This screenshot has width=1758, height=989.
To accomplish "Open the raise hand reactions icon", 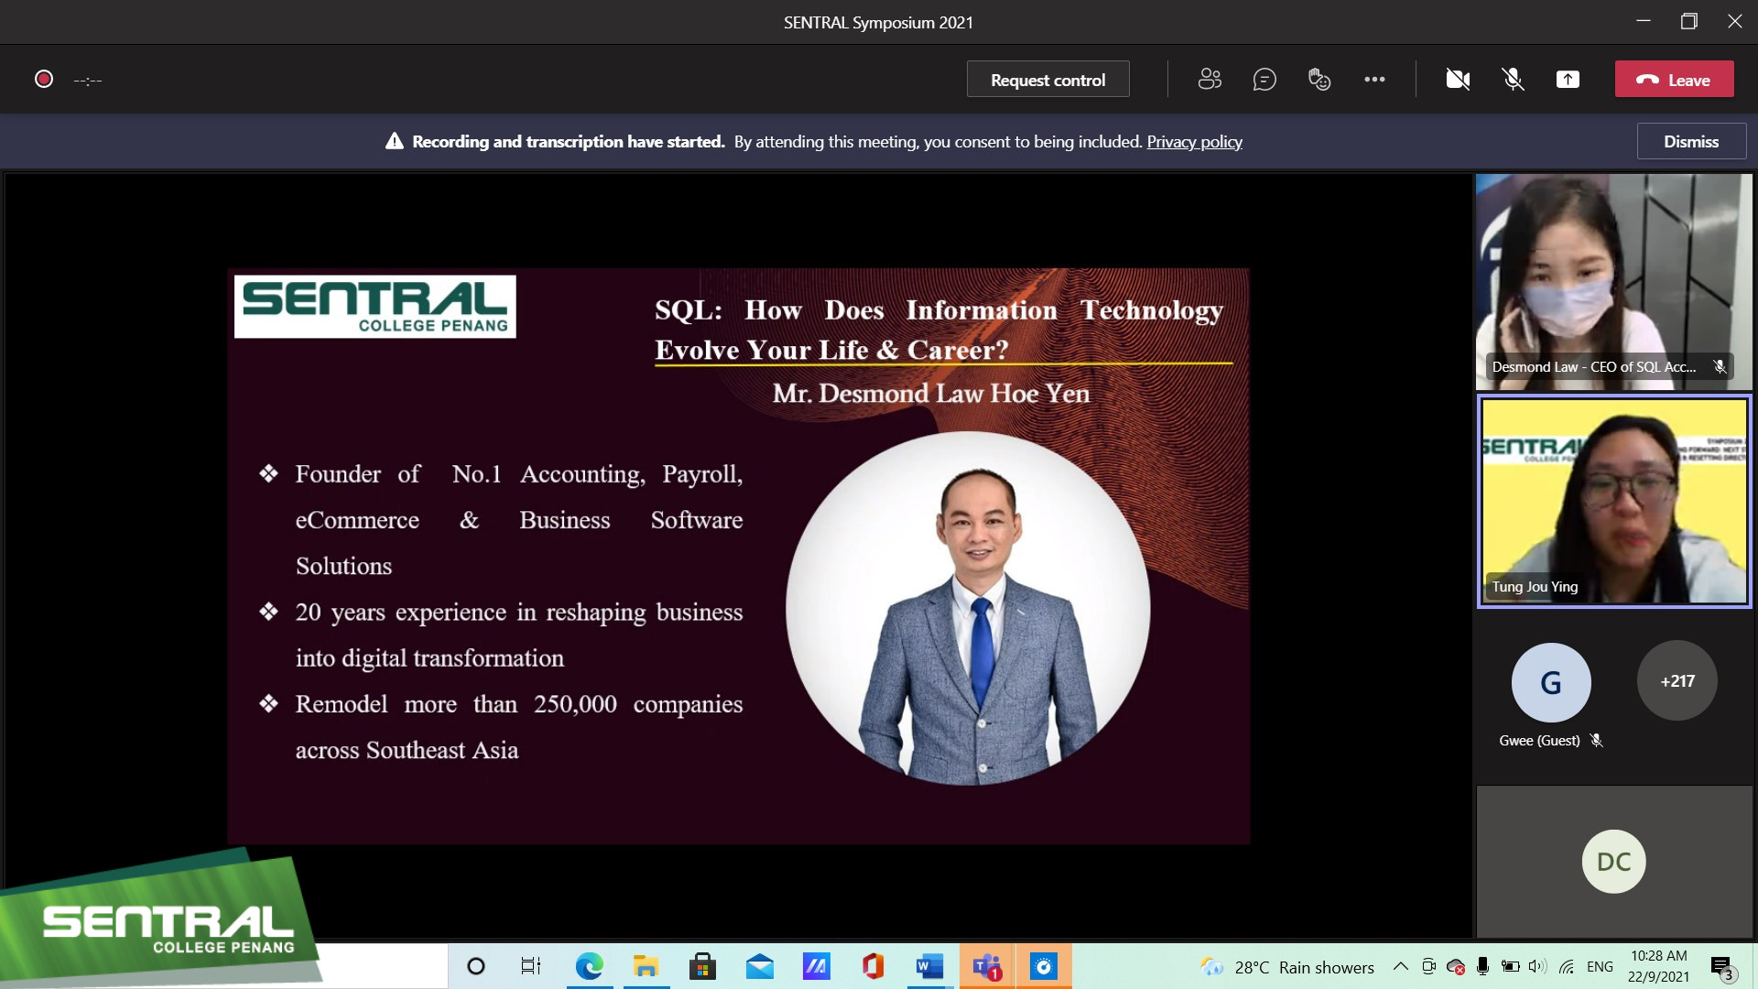I will (x=1319, y=80).
